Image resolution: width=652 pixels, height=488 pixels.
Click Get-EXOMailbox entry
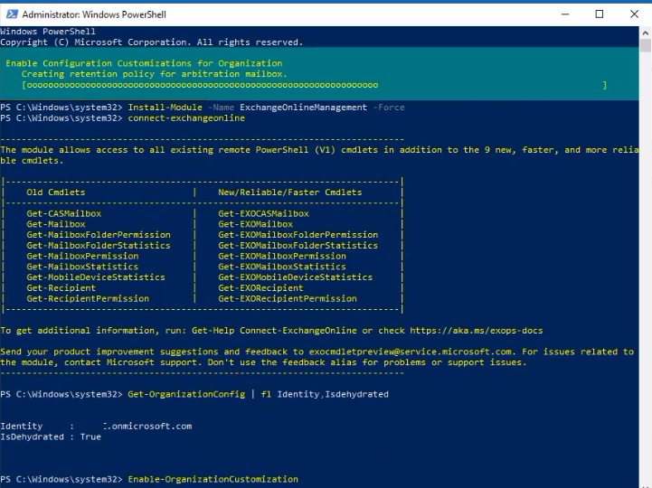[255, 224]
